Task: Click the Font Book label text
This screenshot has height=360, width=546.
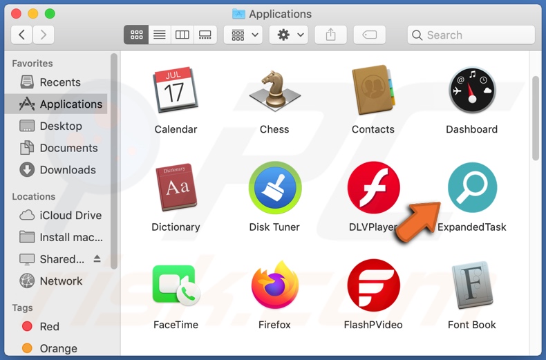Action: pyautogui.click(x=472, y=325)
